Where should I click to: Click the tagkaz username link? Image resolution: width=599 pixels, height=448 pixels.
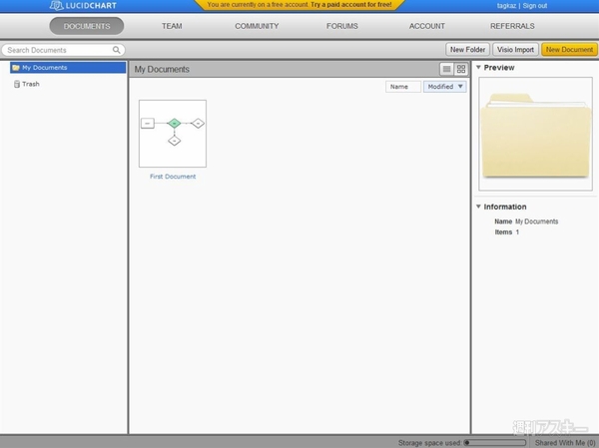pyautogui.click(x=506, y=6)
